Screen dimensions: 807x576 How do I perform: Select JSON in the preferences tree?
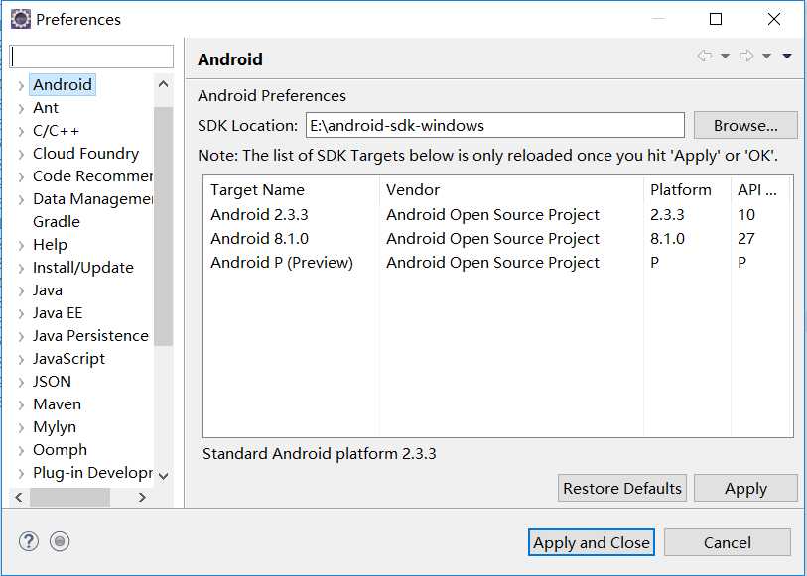[52, 382]
